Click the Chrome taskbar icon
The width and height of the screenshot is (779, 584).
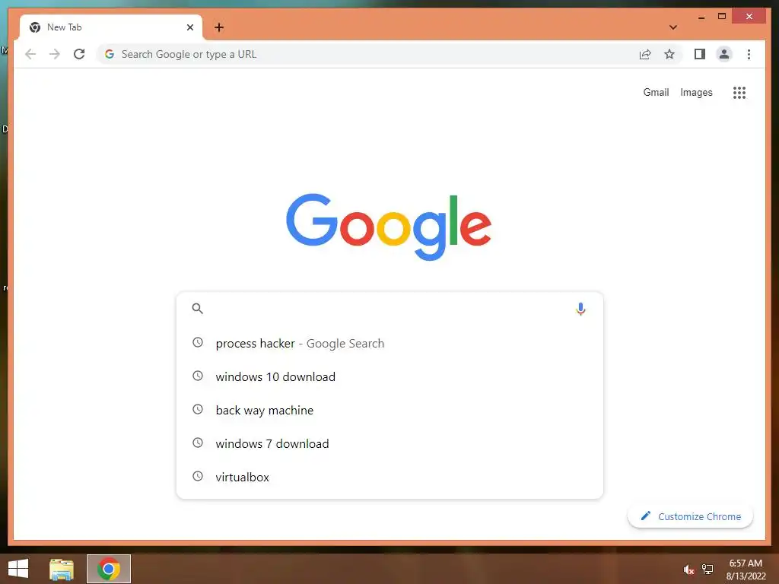(x=109, y=569)
